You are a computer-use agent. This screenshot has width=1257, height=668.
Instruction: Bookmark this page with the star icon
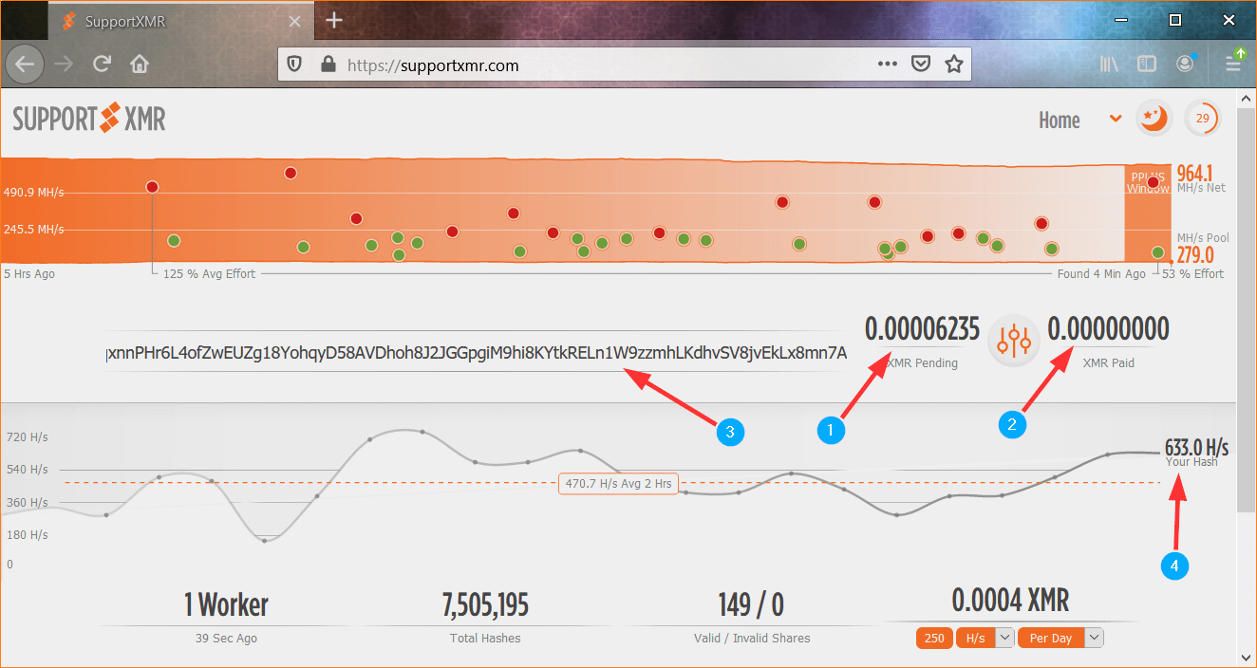pos(954,65)
